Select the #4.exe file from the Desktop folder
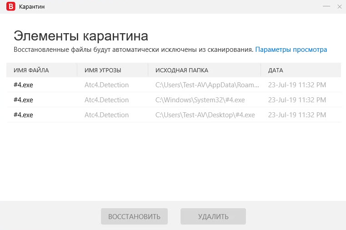 coord(23,115)
